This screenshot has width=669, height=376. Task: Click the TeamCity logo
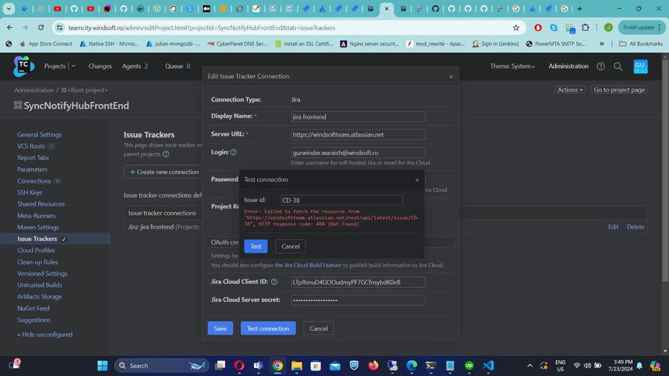[x=23, y=66]
